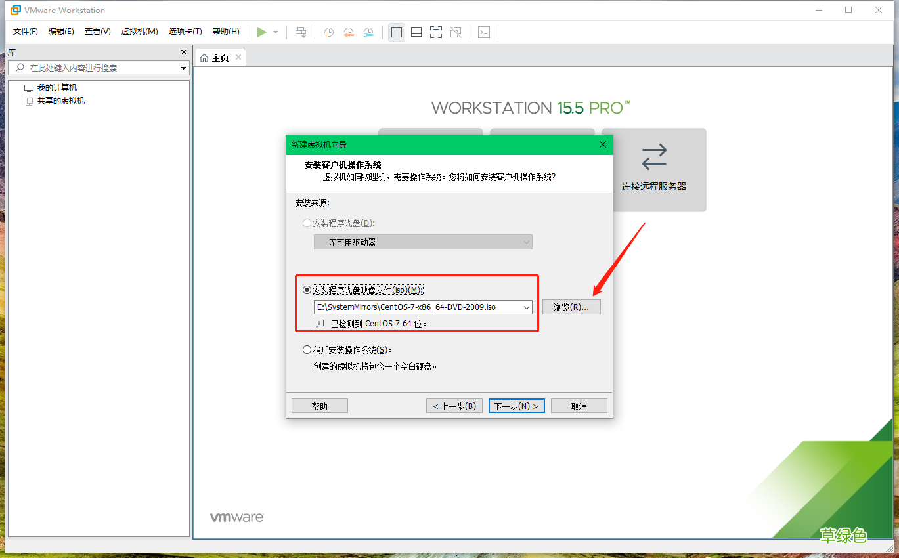Enter full screen mode via toolbar icon
Viewport: 899px width, 558px height.
coord(435,32)
